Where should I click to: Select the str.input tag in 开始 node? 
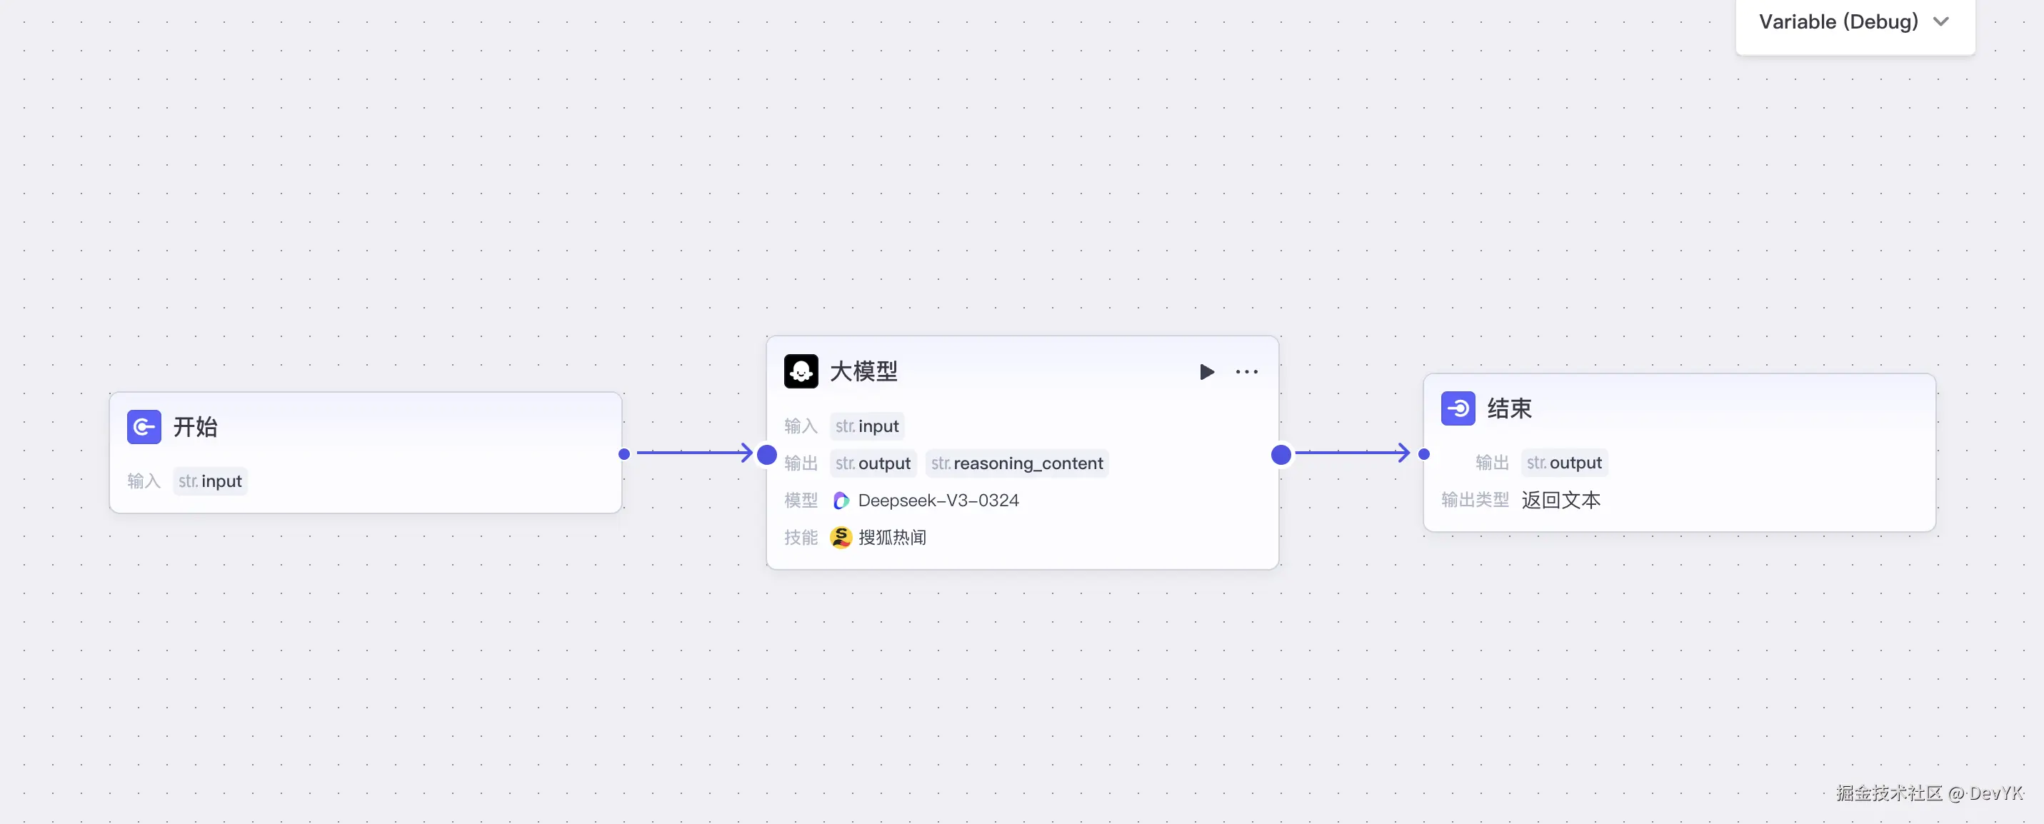coord(210,481)
